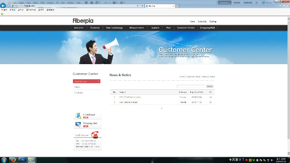This screenshot has height=163, width=290.
Task: Click the Internet Explorer taskbar icon
Action: (31, 160)
